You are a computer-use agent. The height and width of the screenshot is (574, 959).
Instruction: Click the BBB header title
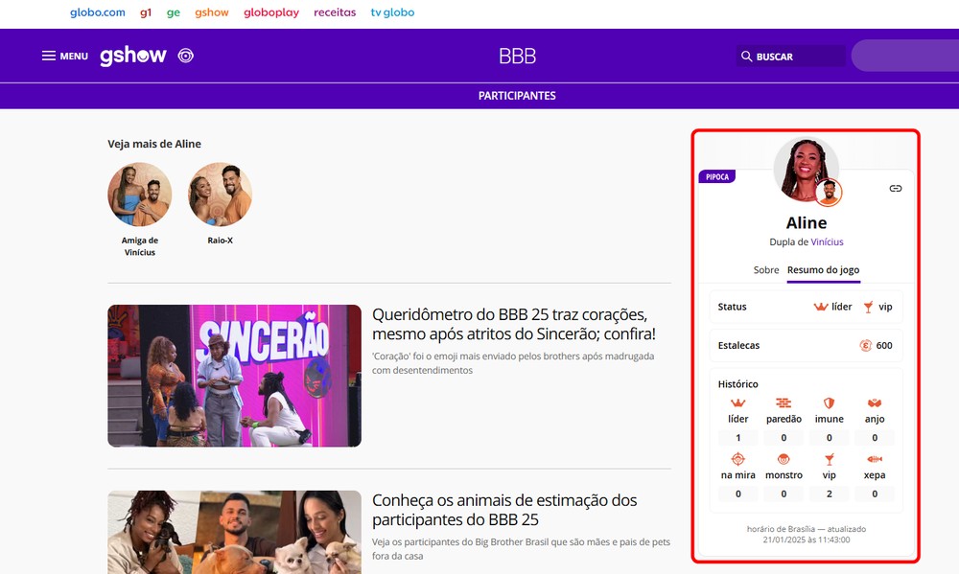(518, 57)
